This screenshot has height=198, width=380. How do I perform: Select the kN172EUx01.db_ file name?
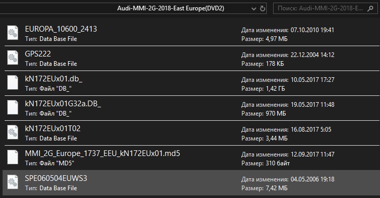pos(53,79)
